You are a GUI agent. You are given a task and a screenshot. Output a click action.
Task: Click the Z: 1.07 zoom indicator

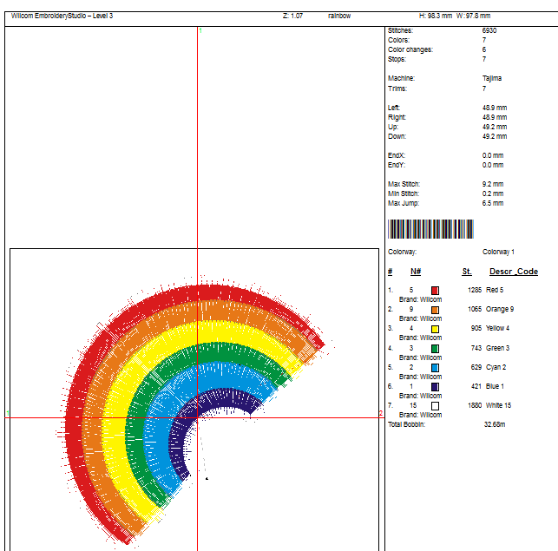[x=293, y=16]
